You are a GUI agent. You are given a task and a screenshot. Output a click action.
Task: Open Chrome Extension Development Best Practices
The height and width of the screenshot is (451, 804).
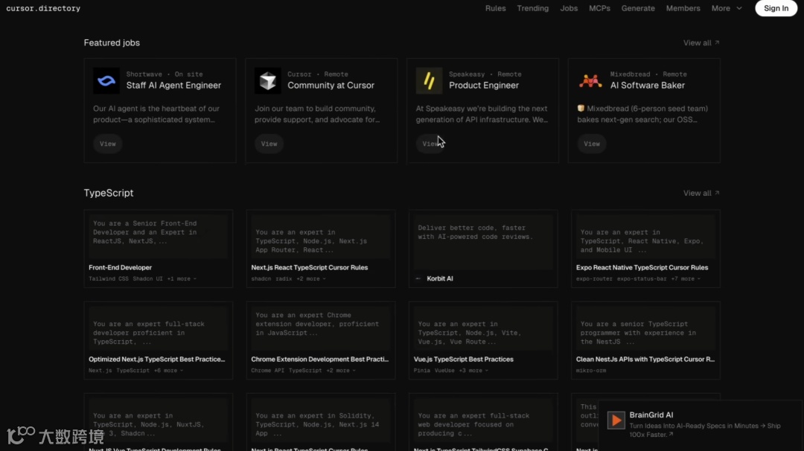point(320,340)
